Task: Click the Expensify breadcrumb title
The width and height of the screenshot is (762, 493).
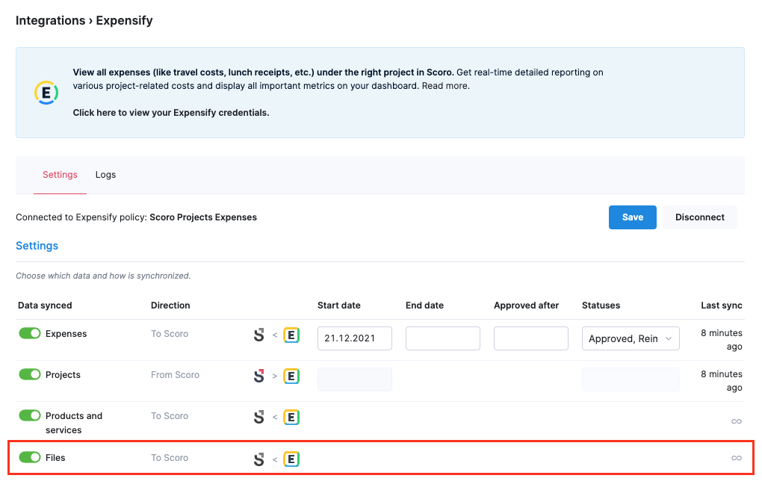Action: [125, 20]
